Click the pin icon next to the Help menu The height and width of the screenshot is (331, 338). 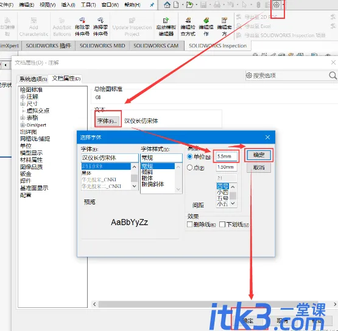pos(152,5)
